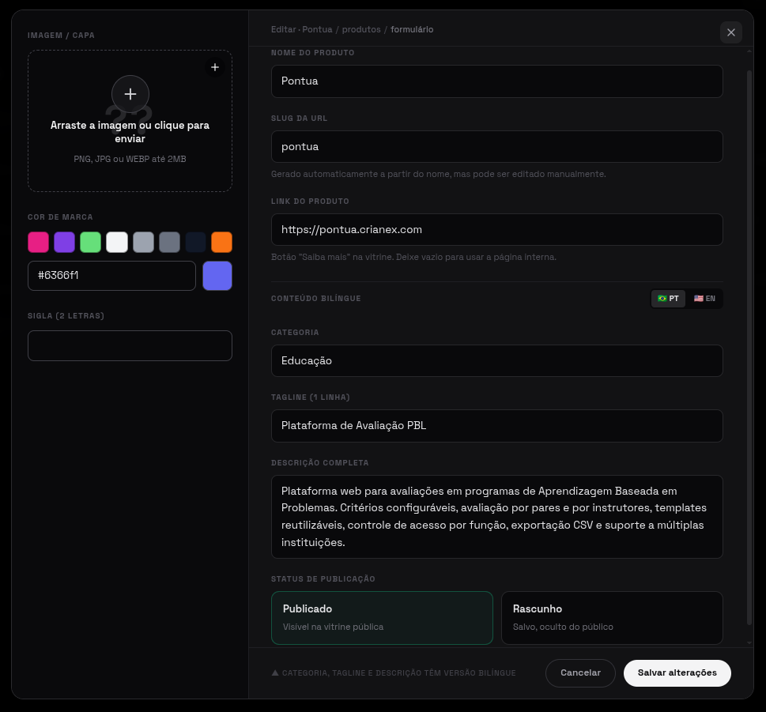Pick the purple brand color swatch

coord(65,243)
